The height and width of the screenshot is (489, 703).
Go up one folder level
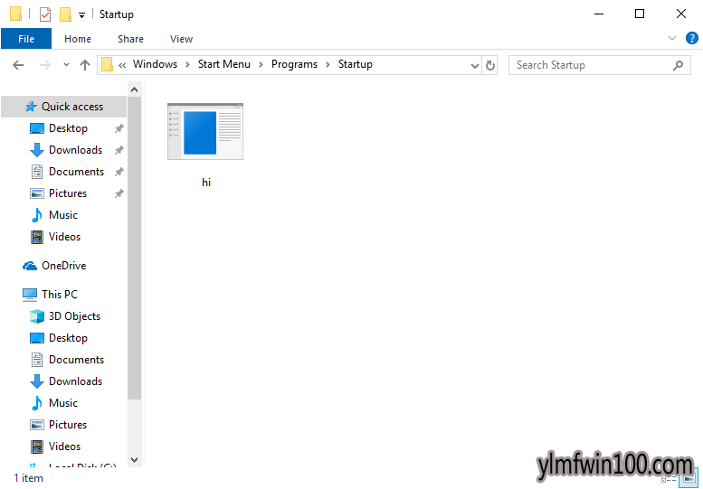click(x=85, y=65)
